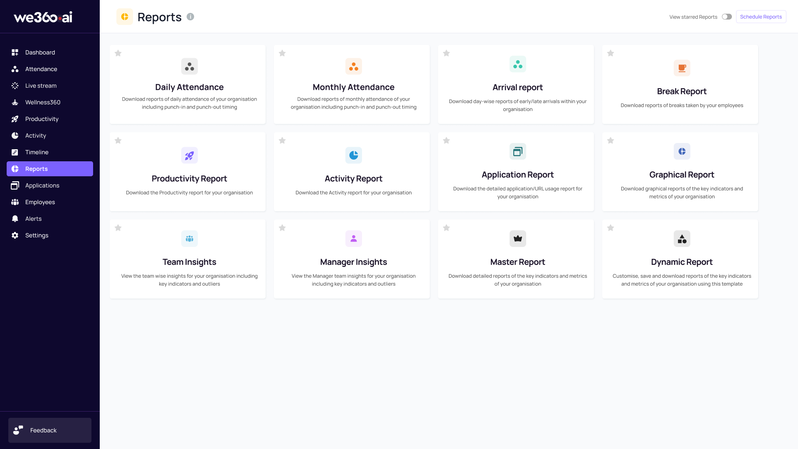Screen dimensions: 798x449
Task: Click the orange Monthly Attendance card icon
Action: coord(354,67)
